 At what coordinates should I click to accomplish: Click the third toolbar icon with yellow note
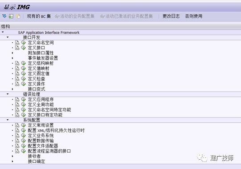coord(18,16)
